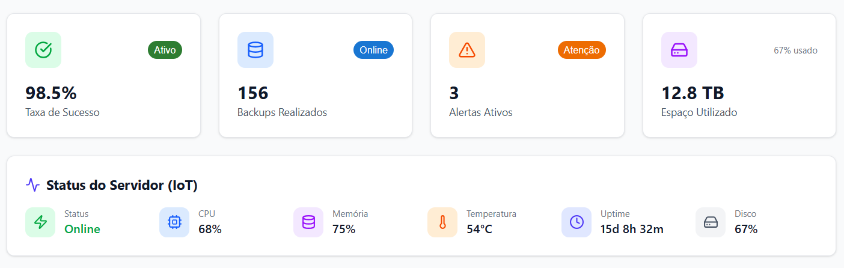
Task: Select the 12.8 TB Espaço Utilizado value
Action: pos(693,93)
